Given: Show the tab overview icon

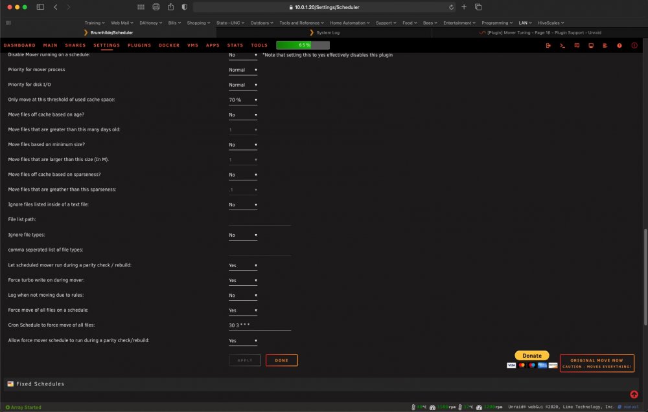Looking at the screenshot, I should [478, 7].
